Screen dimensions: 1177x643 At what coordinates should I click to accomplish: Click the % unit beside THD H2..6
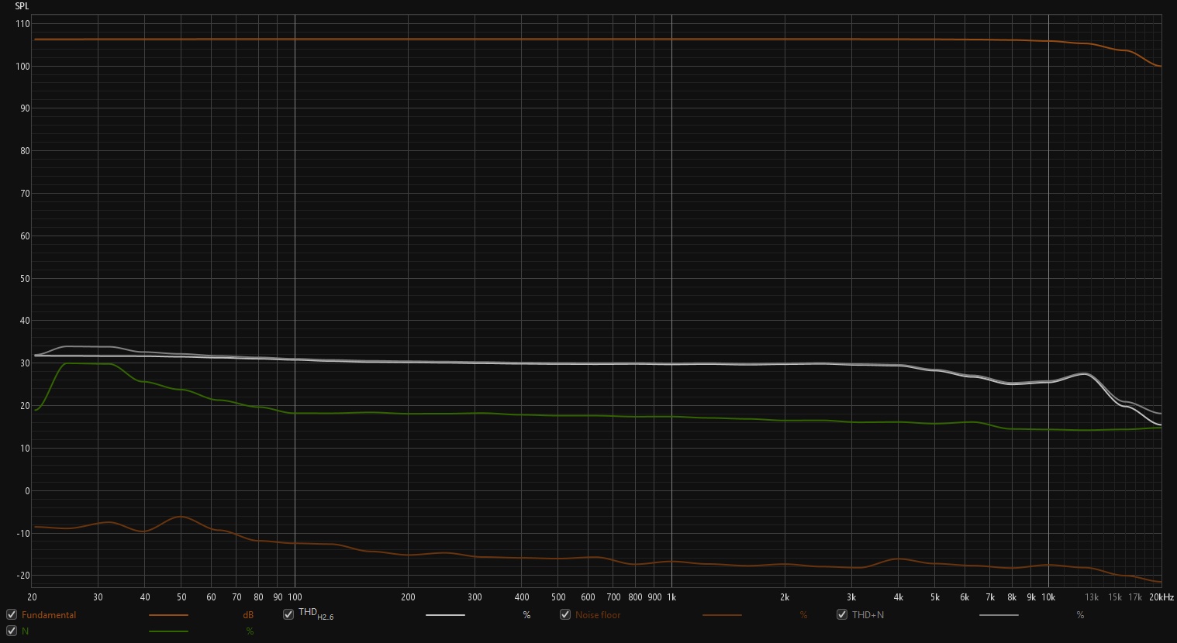(x=526, y=615)
